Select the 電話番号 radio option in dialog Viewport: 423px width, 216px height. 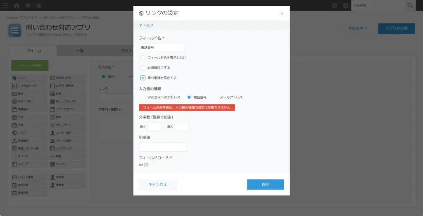click(189, 97)
